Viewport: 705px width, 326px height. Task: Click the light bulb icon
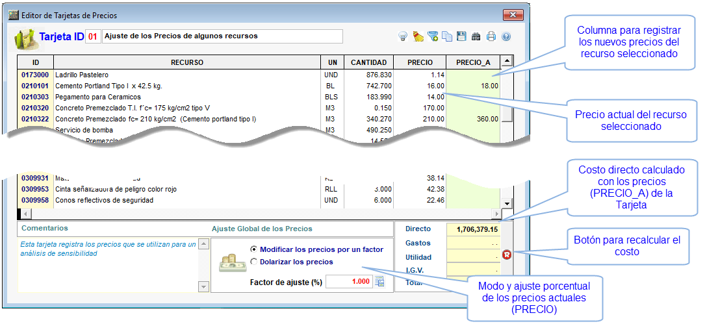pyautogui.click(x=404, y=37)
